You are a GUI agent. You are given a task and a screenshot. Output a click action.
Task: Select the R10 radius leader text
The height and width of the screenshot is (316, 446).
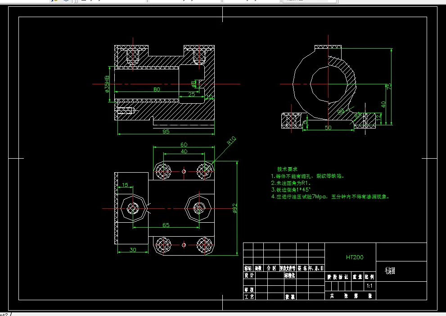[231, 140]
